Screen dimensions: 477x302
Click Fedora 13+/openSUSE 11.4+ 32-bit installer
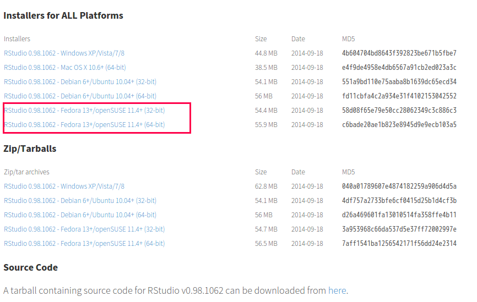pyautogui.click(x=84, y=110)
